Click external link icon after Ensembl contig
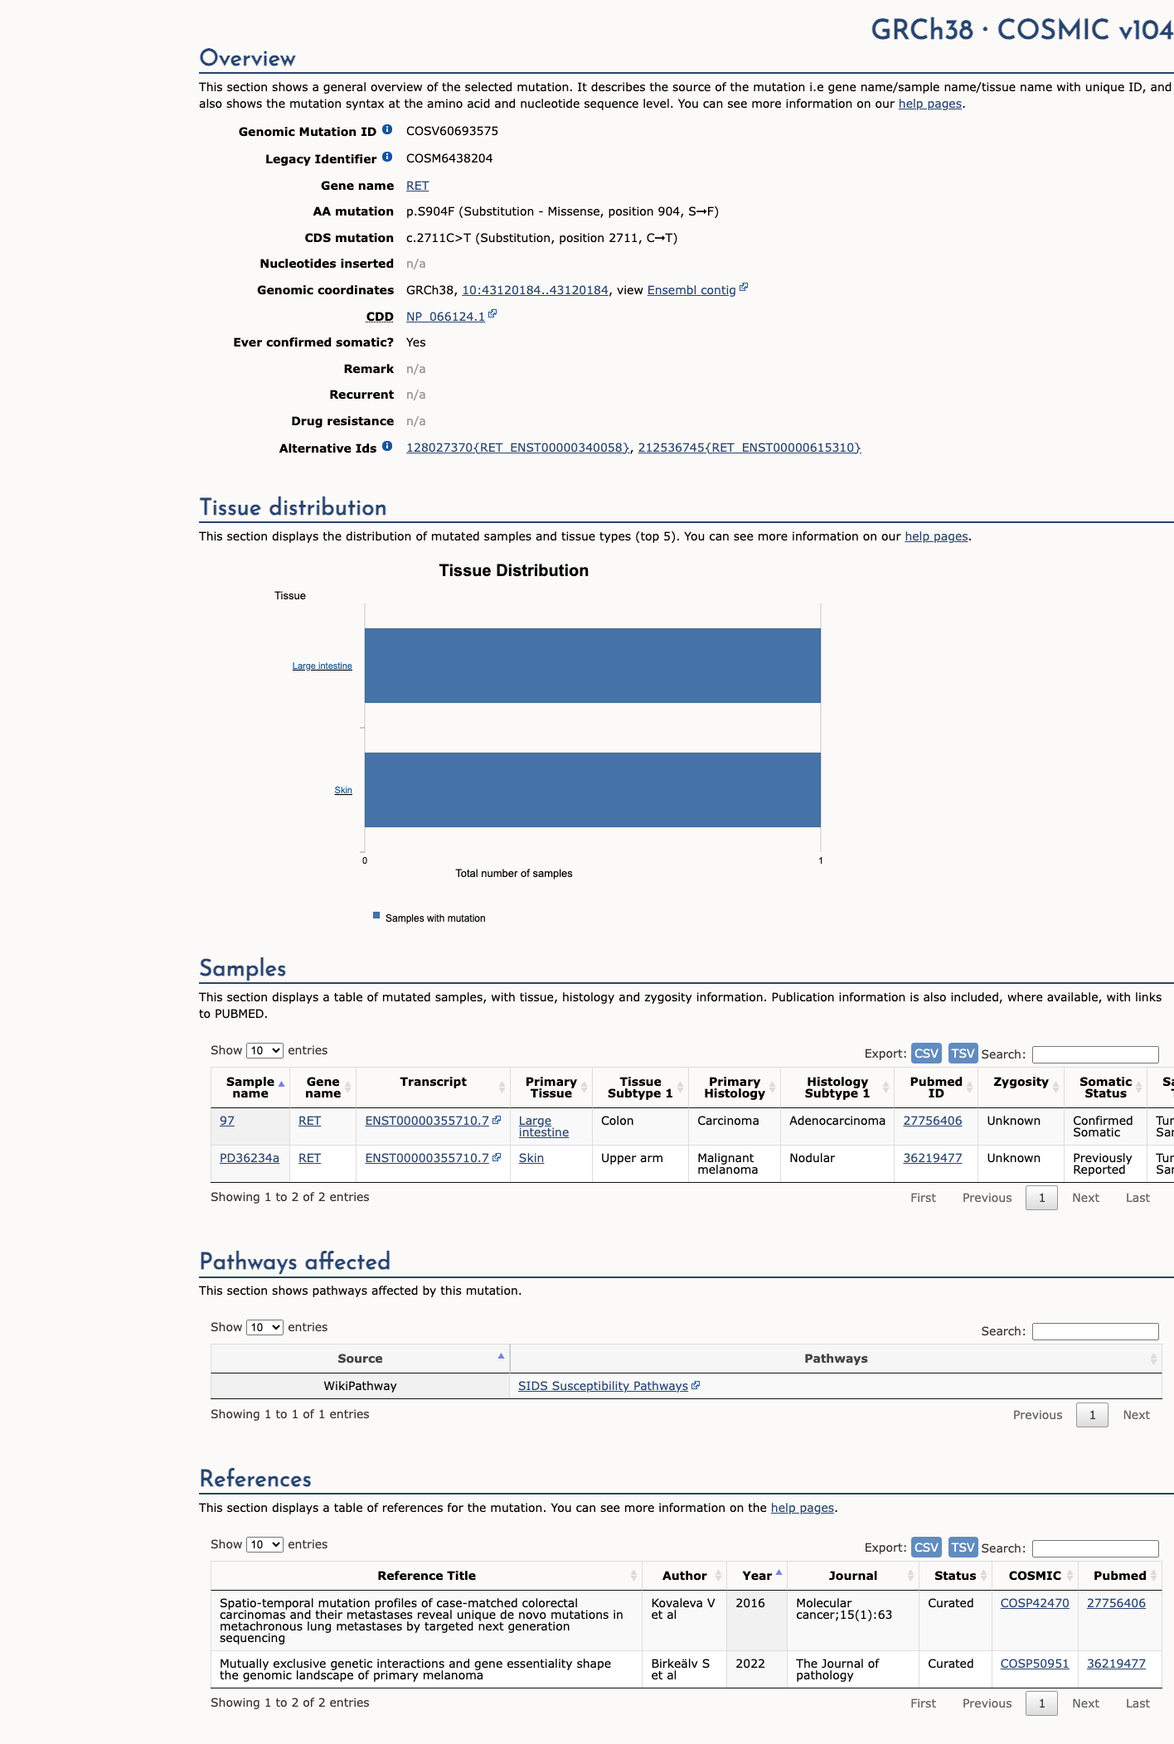The height and width of the screenshot is (1744, 1174). [x=744, y=287]
